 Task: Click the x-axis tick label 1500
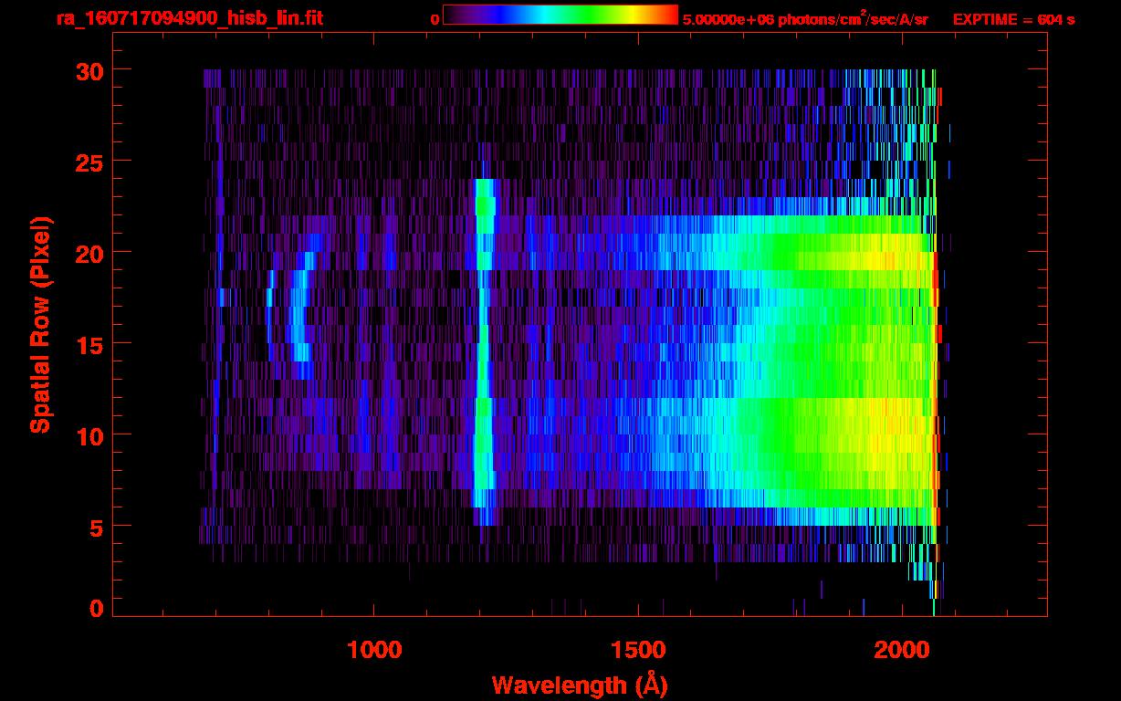click(638, 650)
